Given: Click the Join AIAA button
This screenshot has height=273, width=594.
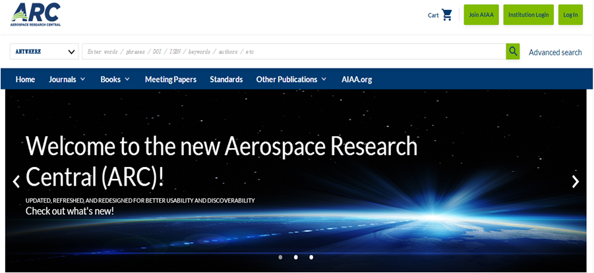Looking at the screenshot, I should point(481,14).
